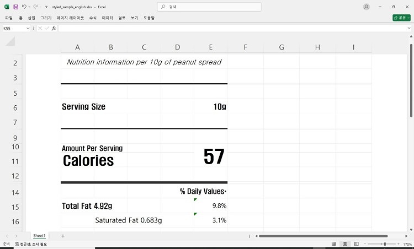414x249 pixels.
Task: Select the Sheet1 worksheet tab
Action: click(x=39, y=236)
